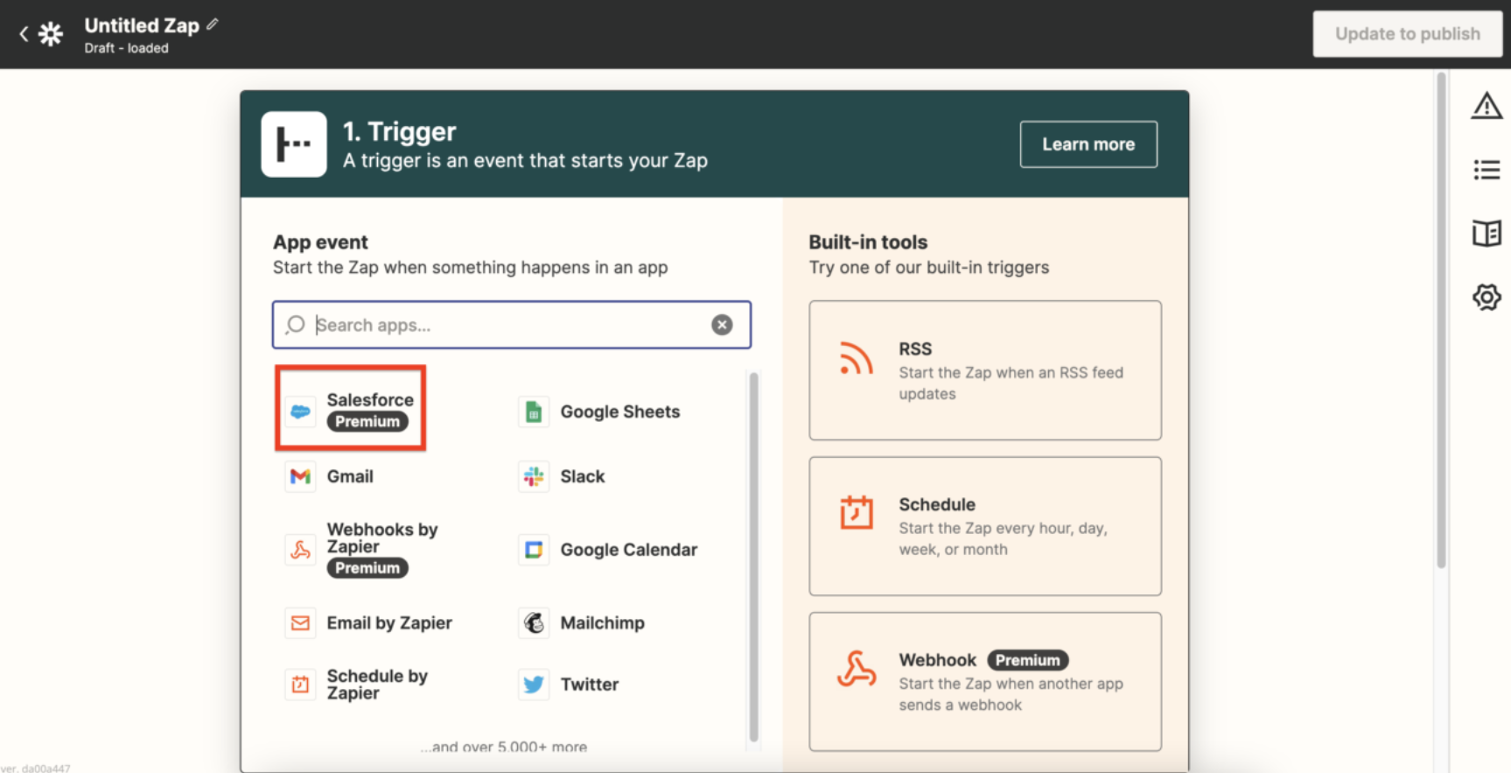Click the Update to publish button

coord(1407,34)
